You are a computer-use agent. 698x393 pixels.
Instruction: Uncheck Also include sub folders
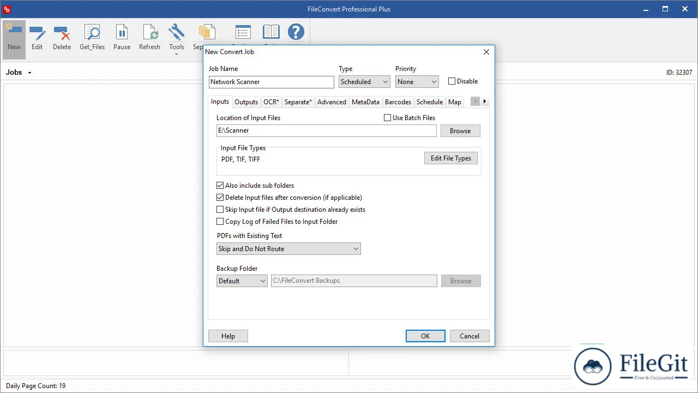(x=220, y=186)
